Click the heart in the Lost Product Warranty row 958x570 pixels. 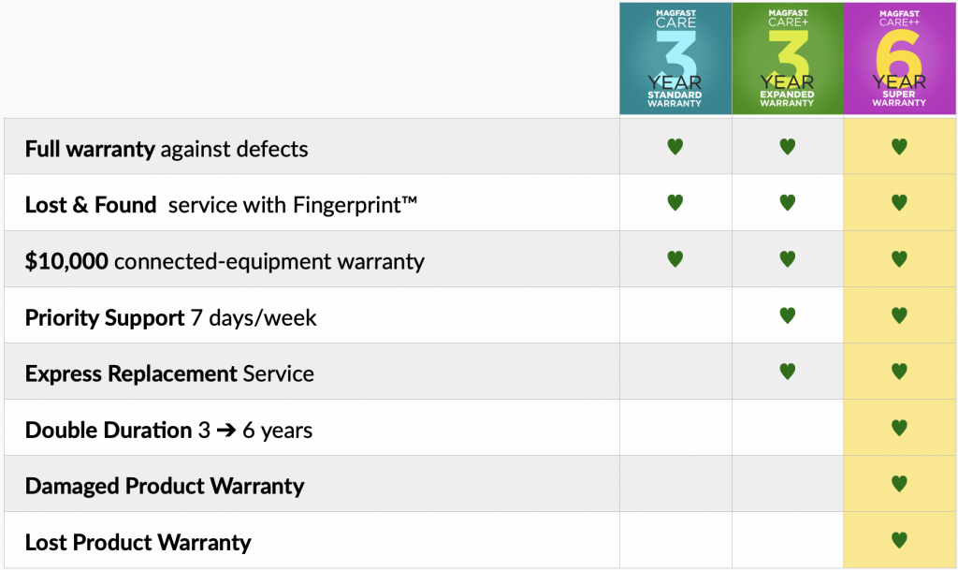click(x=899, y=540)
